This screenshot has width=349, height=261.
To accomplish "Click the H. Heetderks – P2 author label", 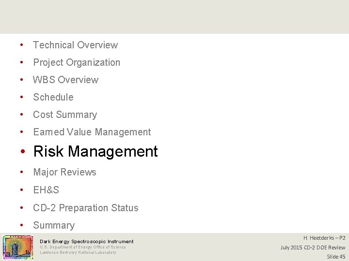I will click(x=324, y=238).
